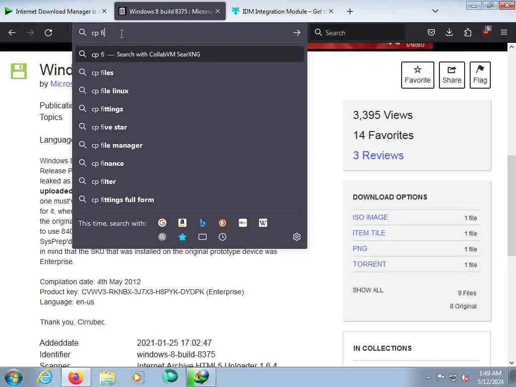Click the Share button

coord(452,75)
